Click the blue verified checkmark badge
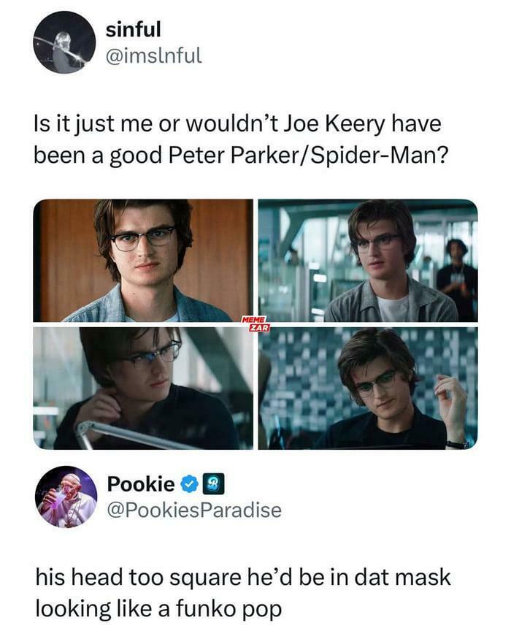 188,483
